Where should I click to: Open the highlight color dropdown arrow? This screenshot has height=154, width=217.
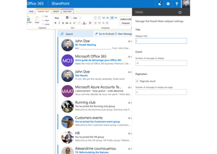tap(81, 23)
